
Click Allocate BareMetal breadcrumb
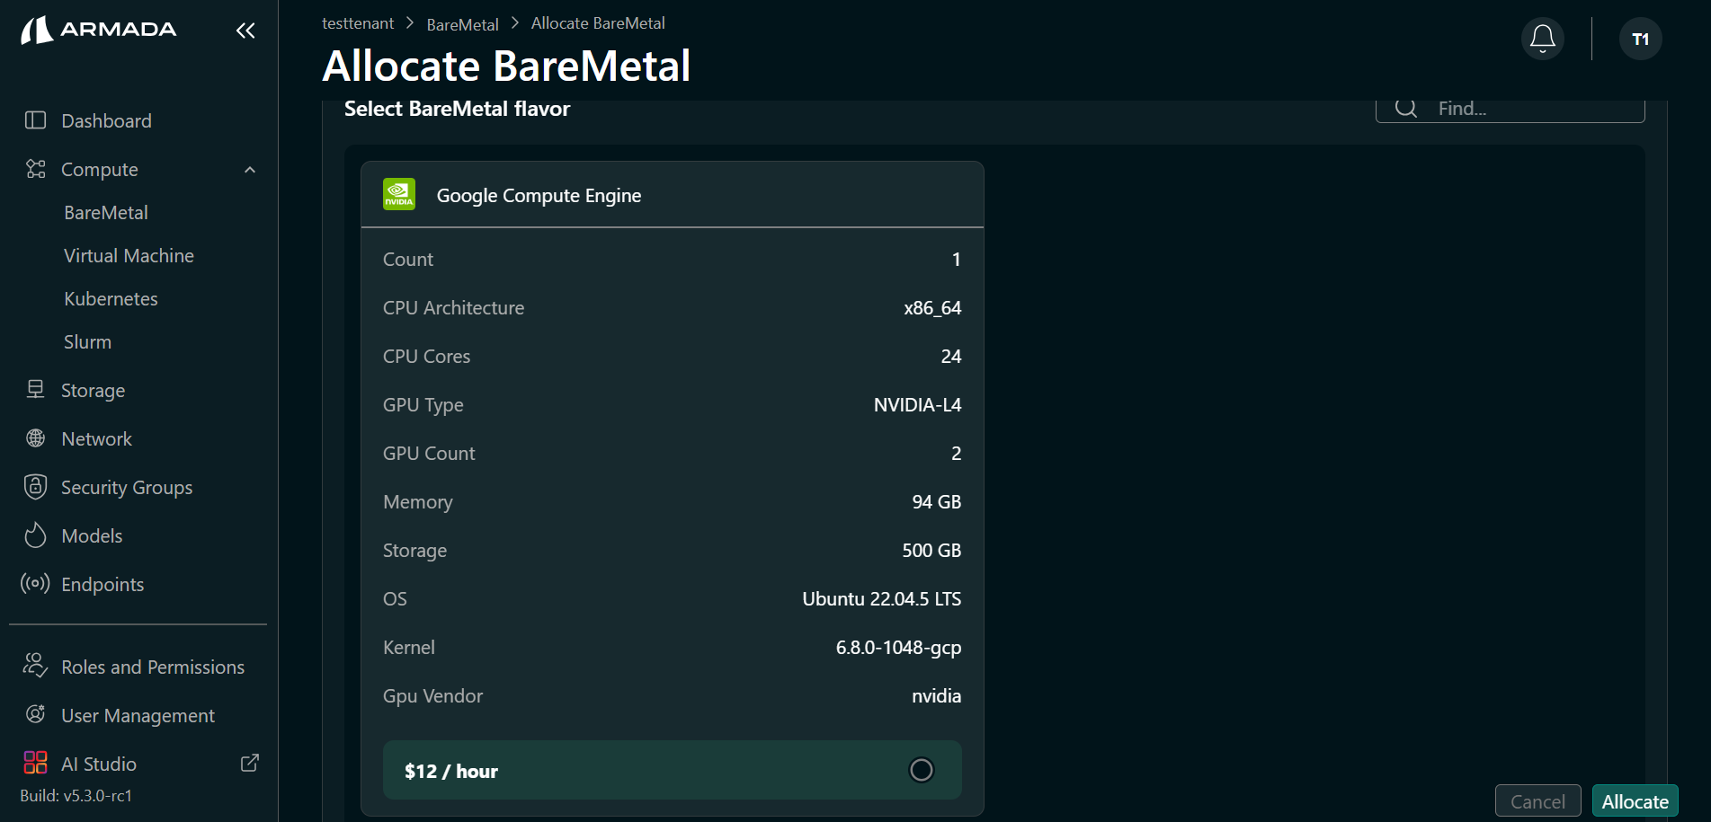(x=598, y=23)
